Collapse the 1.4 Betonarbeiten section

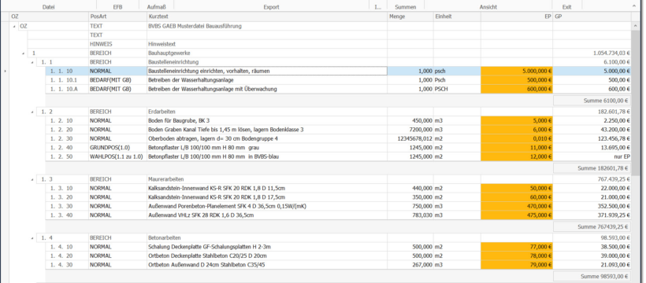pyautogui.click(x=32, y=238)
